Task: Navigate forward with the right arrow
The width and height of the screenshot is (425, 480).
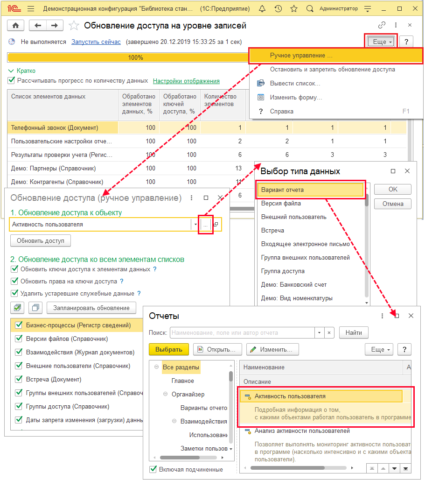Action: coord(55,25)
